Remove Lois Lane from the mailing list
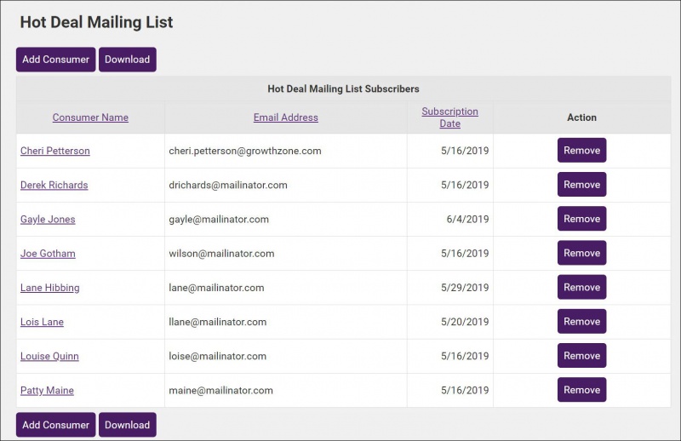This screenshot has width=681, height=441. [581, 322]
